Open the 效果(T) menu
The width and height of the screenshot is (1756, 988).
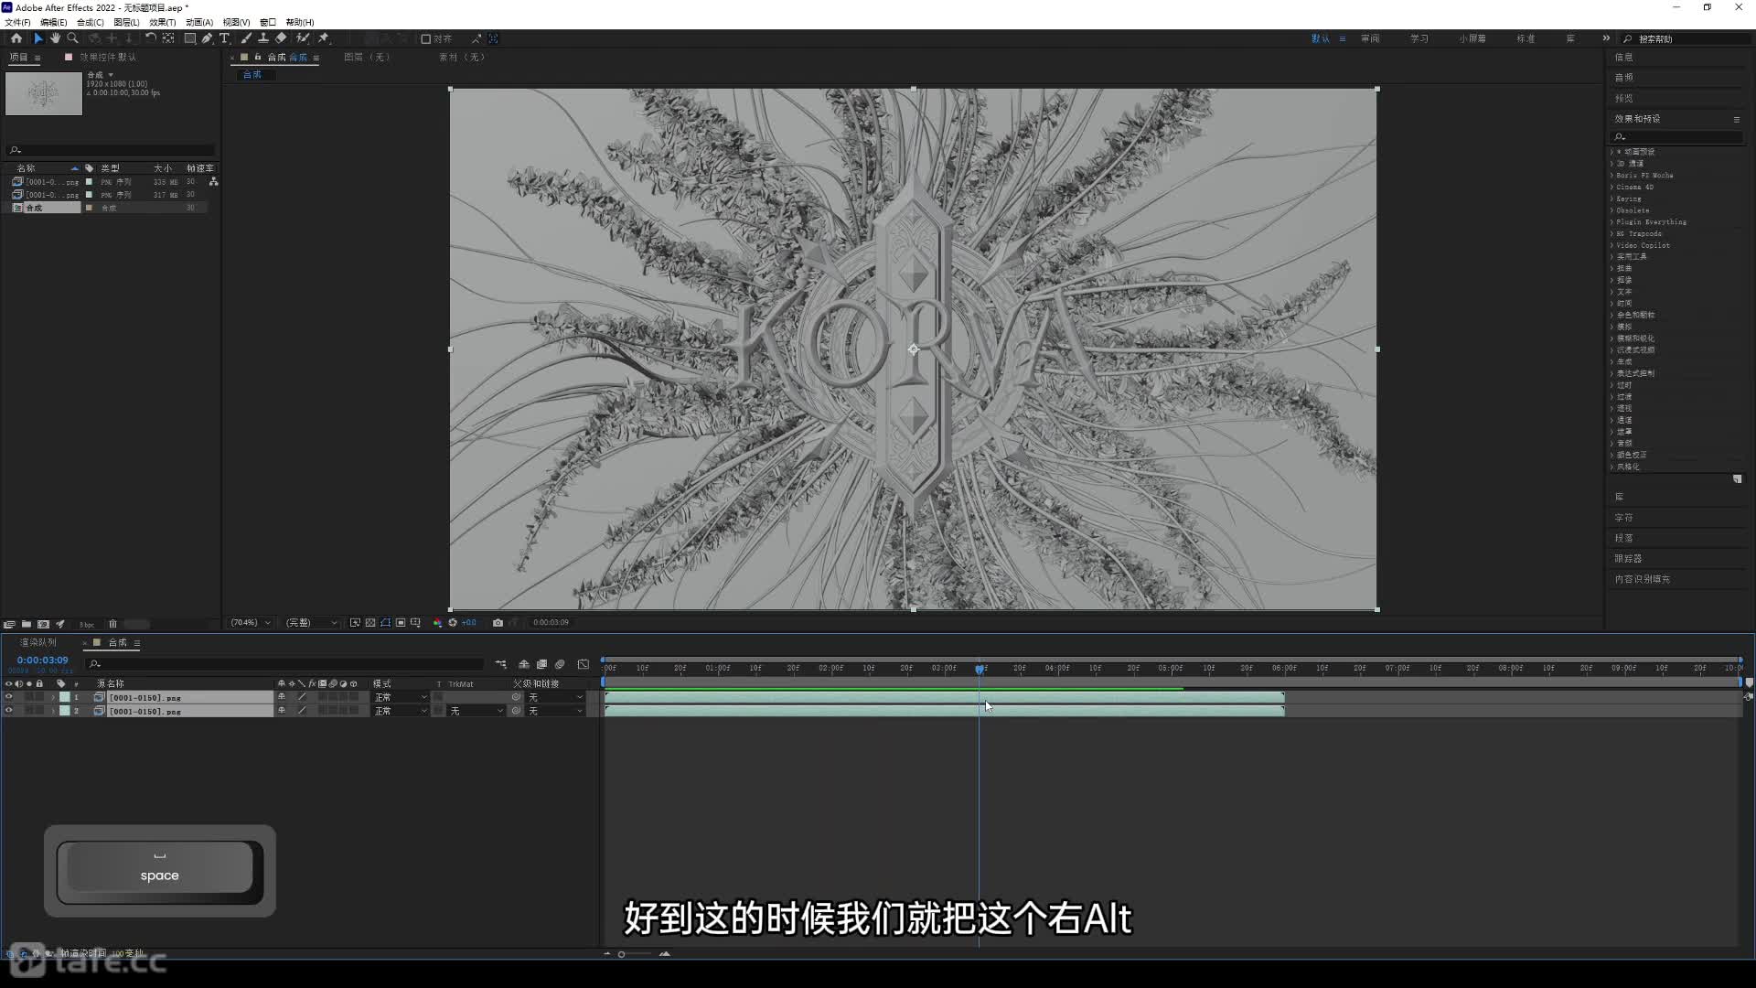coord(162,22)
